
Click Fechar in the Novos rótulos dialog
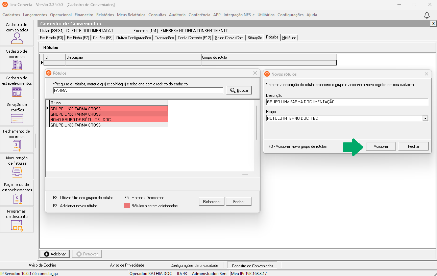click(414, 146)
